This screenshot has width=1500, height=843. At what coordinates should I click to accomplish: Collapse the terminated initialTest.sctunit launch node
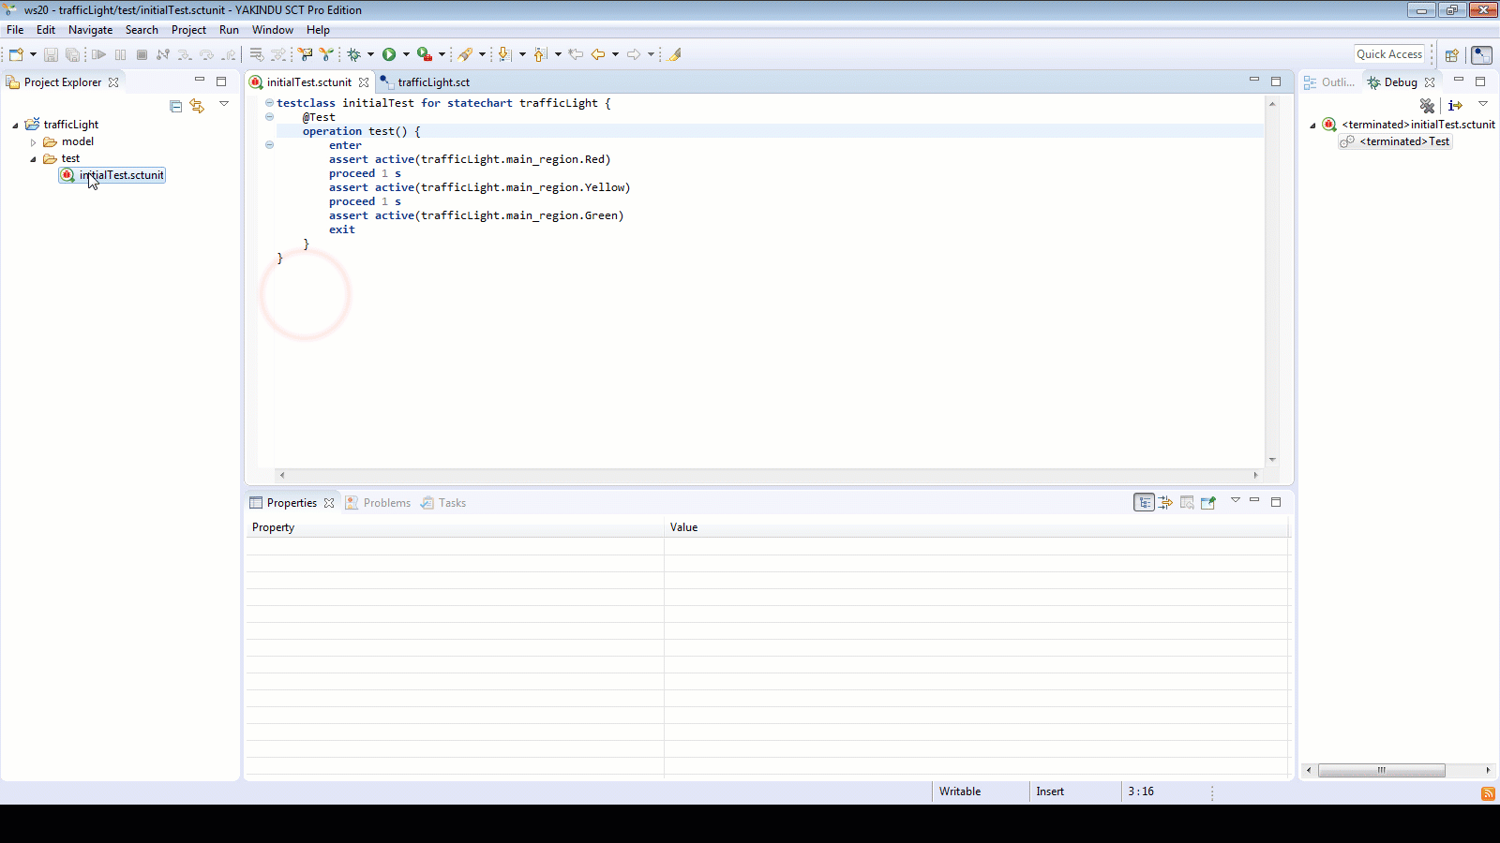(1312, 126)
